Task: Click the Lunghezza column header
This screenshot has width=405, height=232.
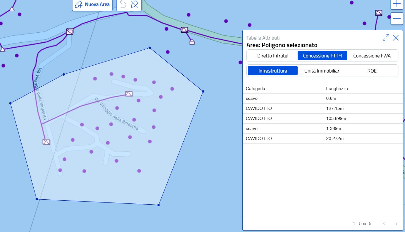Action: point(337,89)
